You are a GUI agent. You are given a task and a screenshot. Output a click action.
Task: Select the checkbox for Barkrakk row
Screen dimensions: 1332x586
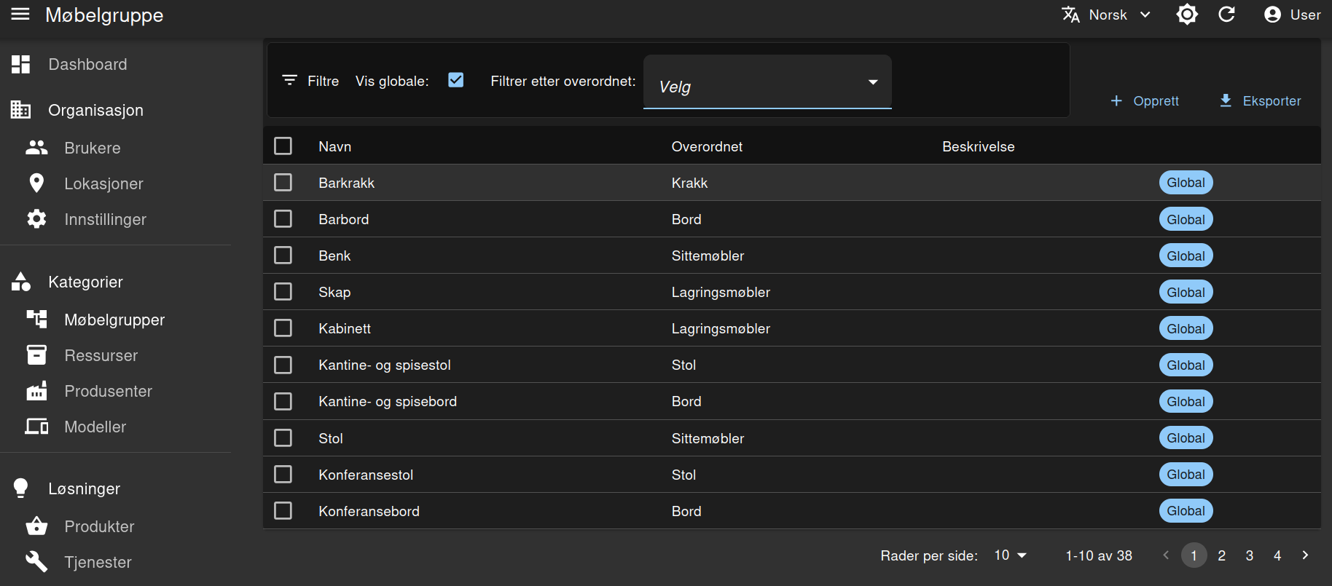[283, 183]
